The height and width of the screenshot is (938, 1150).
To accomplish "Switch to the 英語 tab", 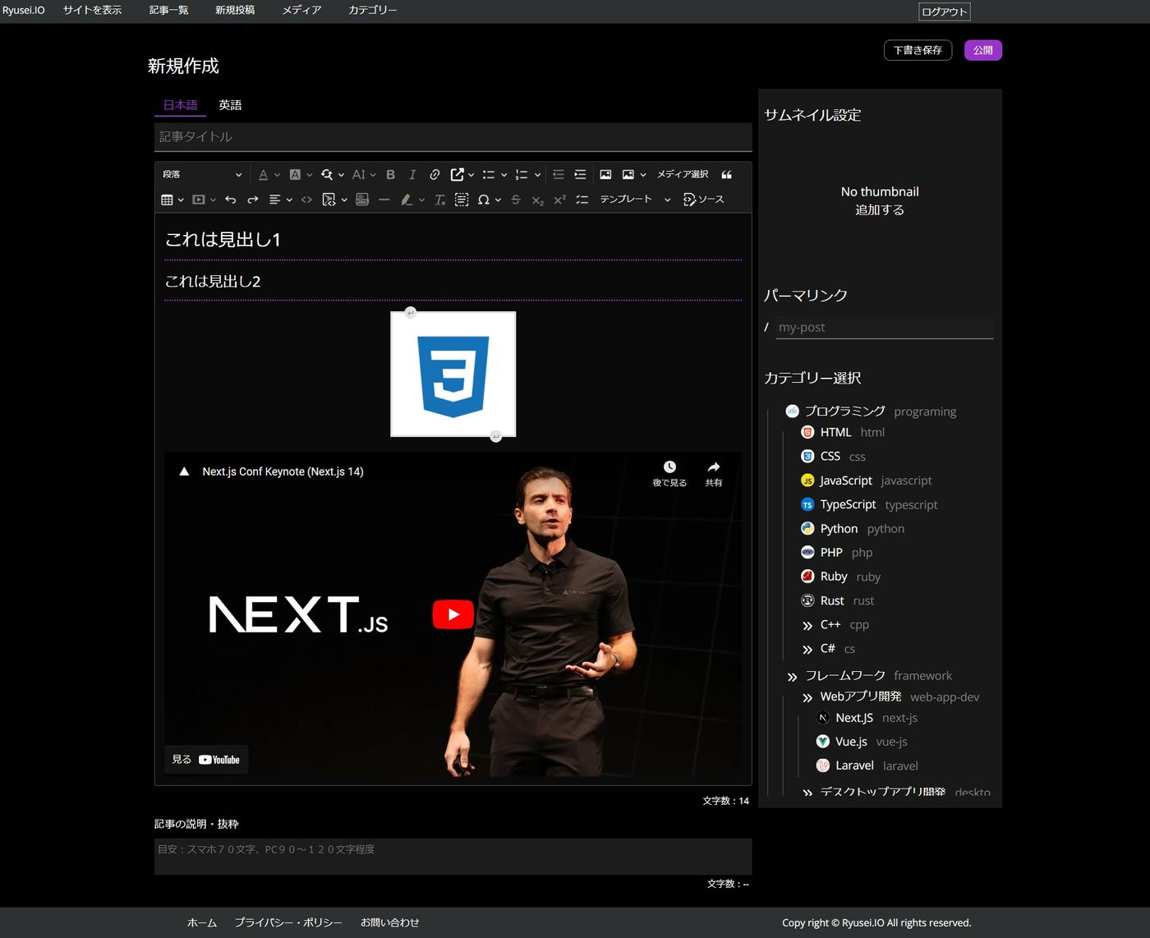I will 230,105.
